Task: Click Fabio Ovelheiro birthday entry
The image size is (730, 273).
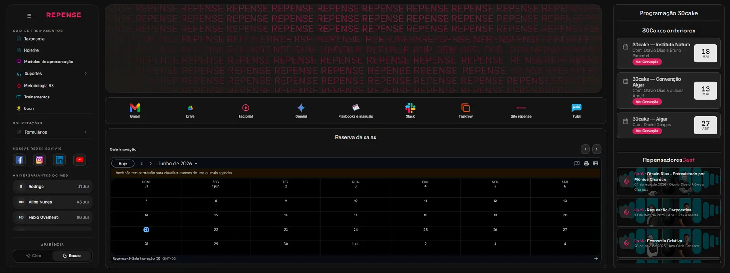Action: click(x=52, y=217)
